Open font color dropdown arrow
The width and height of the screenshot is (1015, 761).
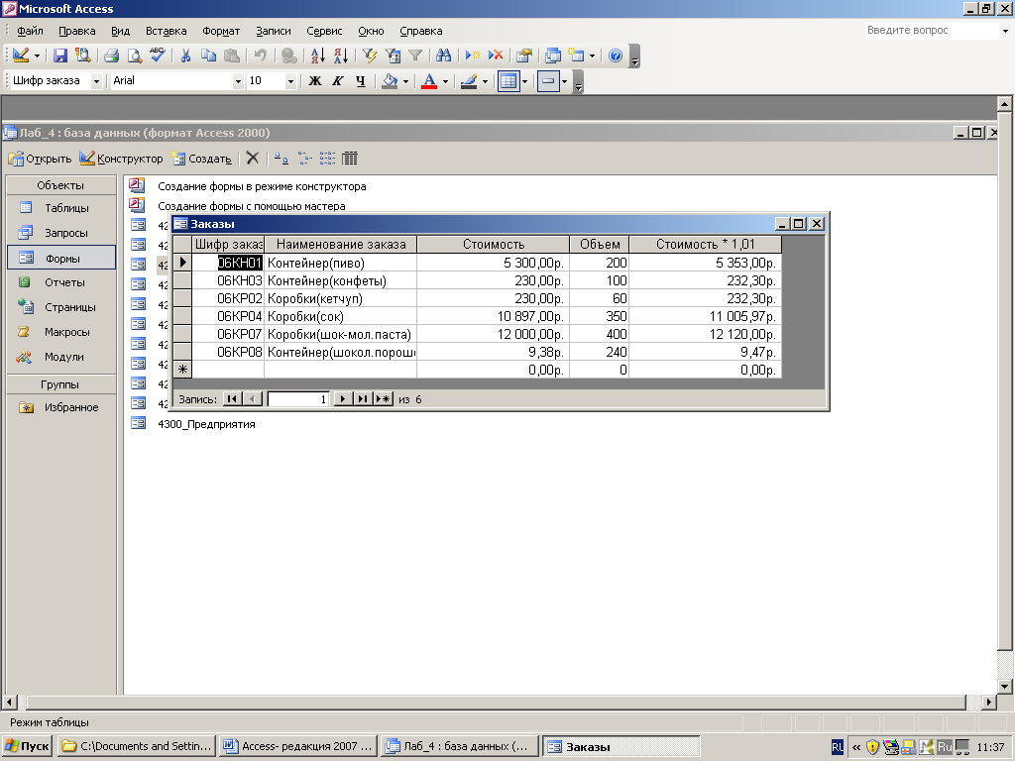(x=445, y=81)
